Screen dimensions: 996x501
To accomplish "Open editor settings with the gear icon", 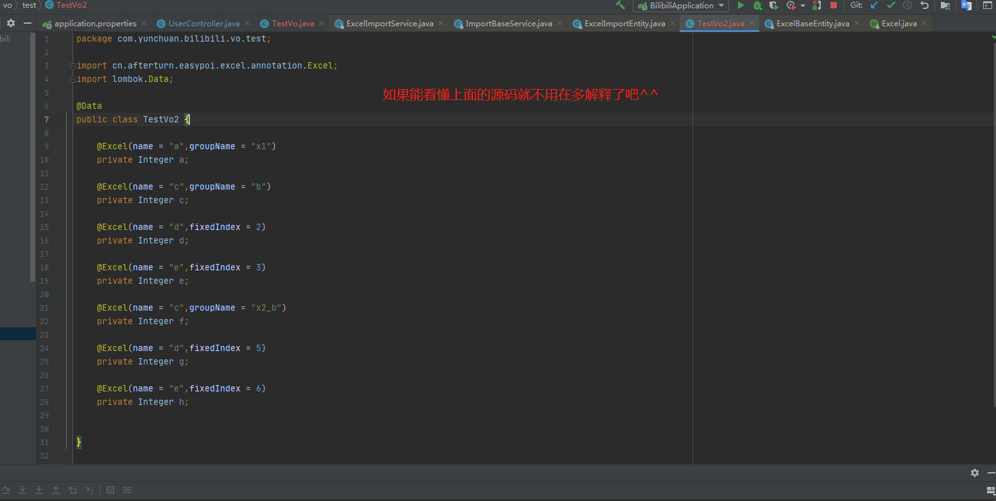I will pos(10,22).
